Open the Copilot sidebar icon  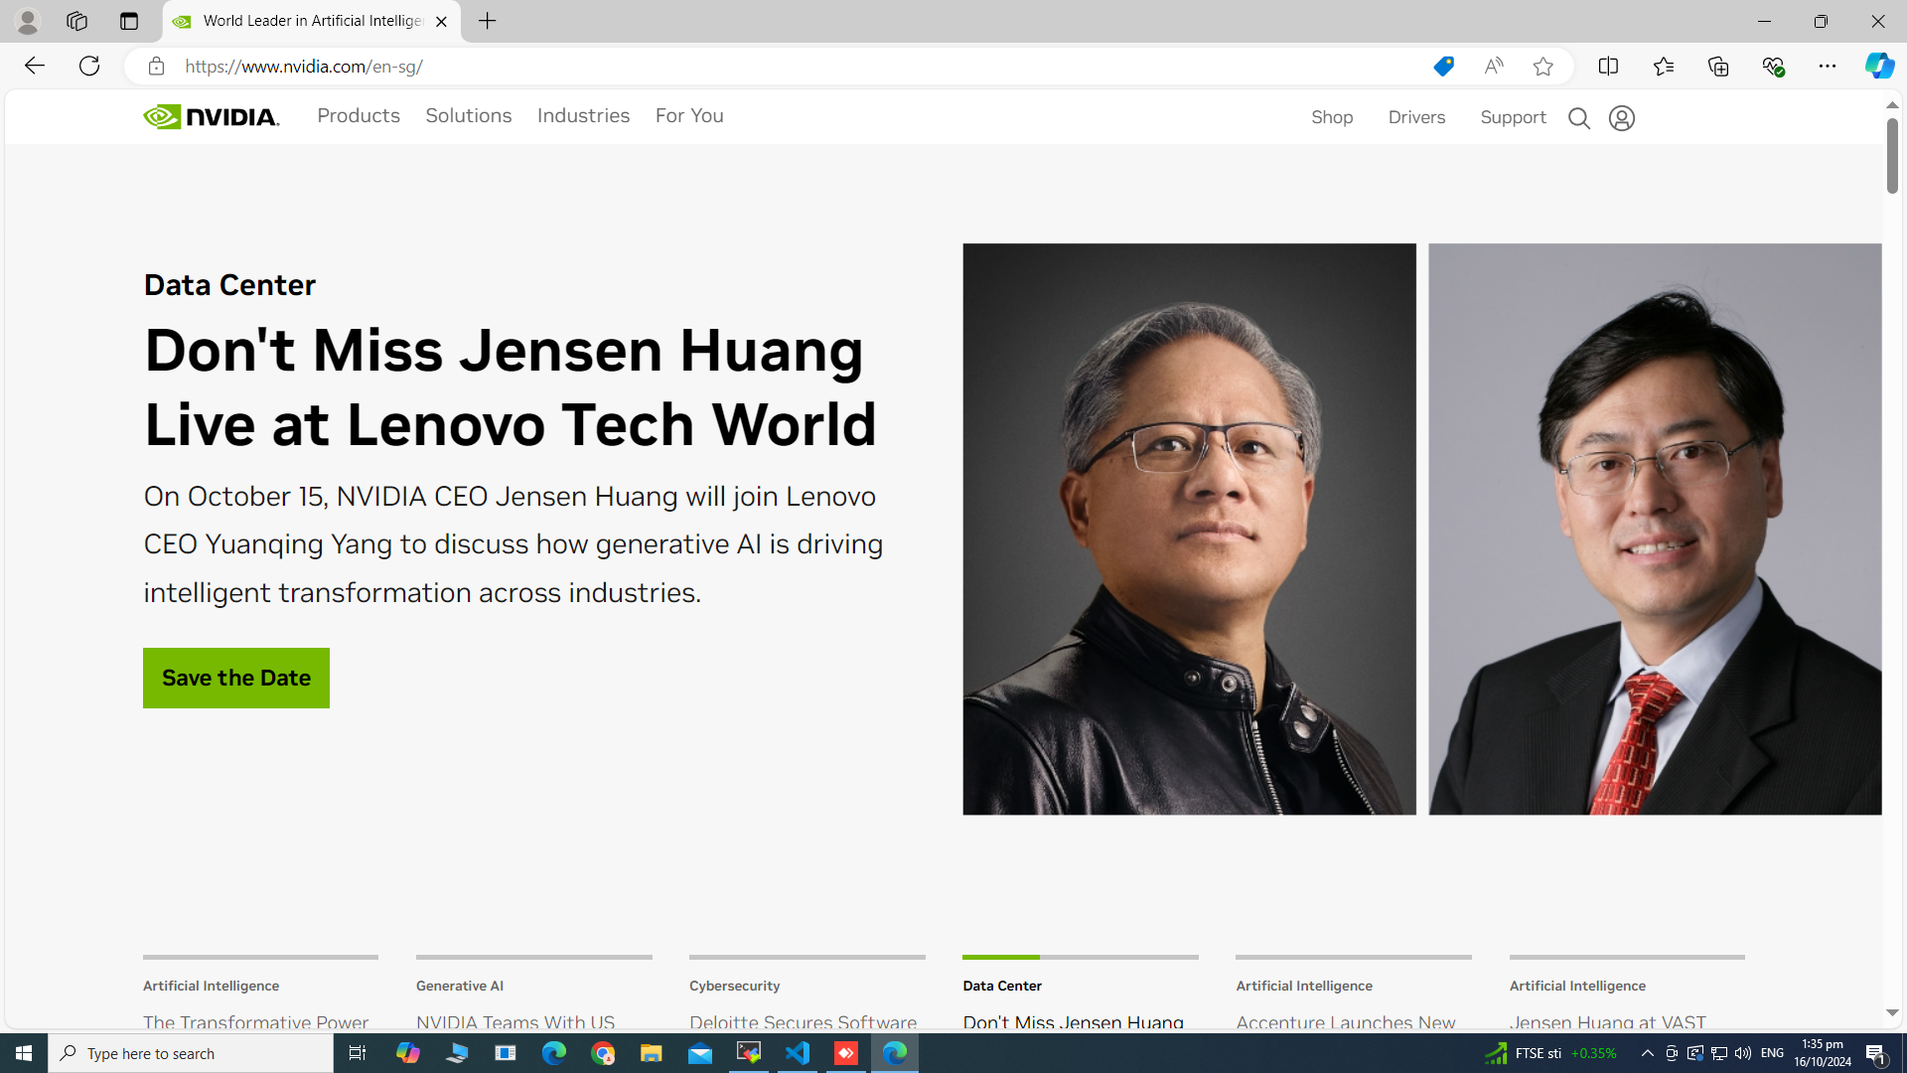click(x=1878, y=66)
